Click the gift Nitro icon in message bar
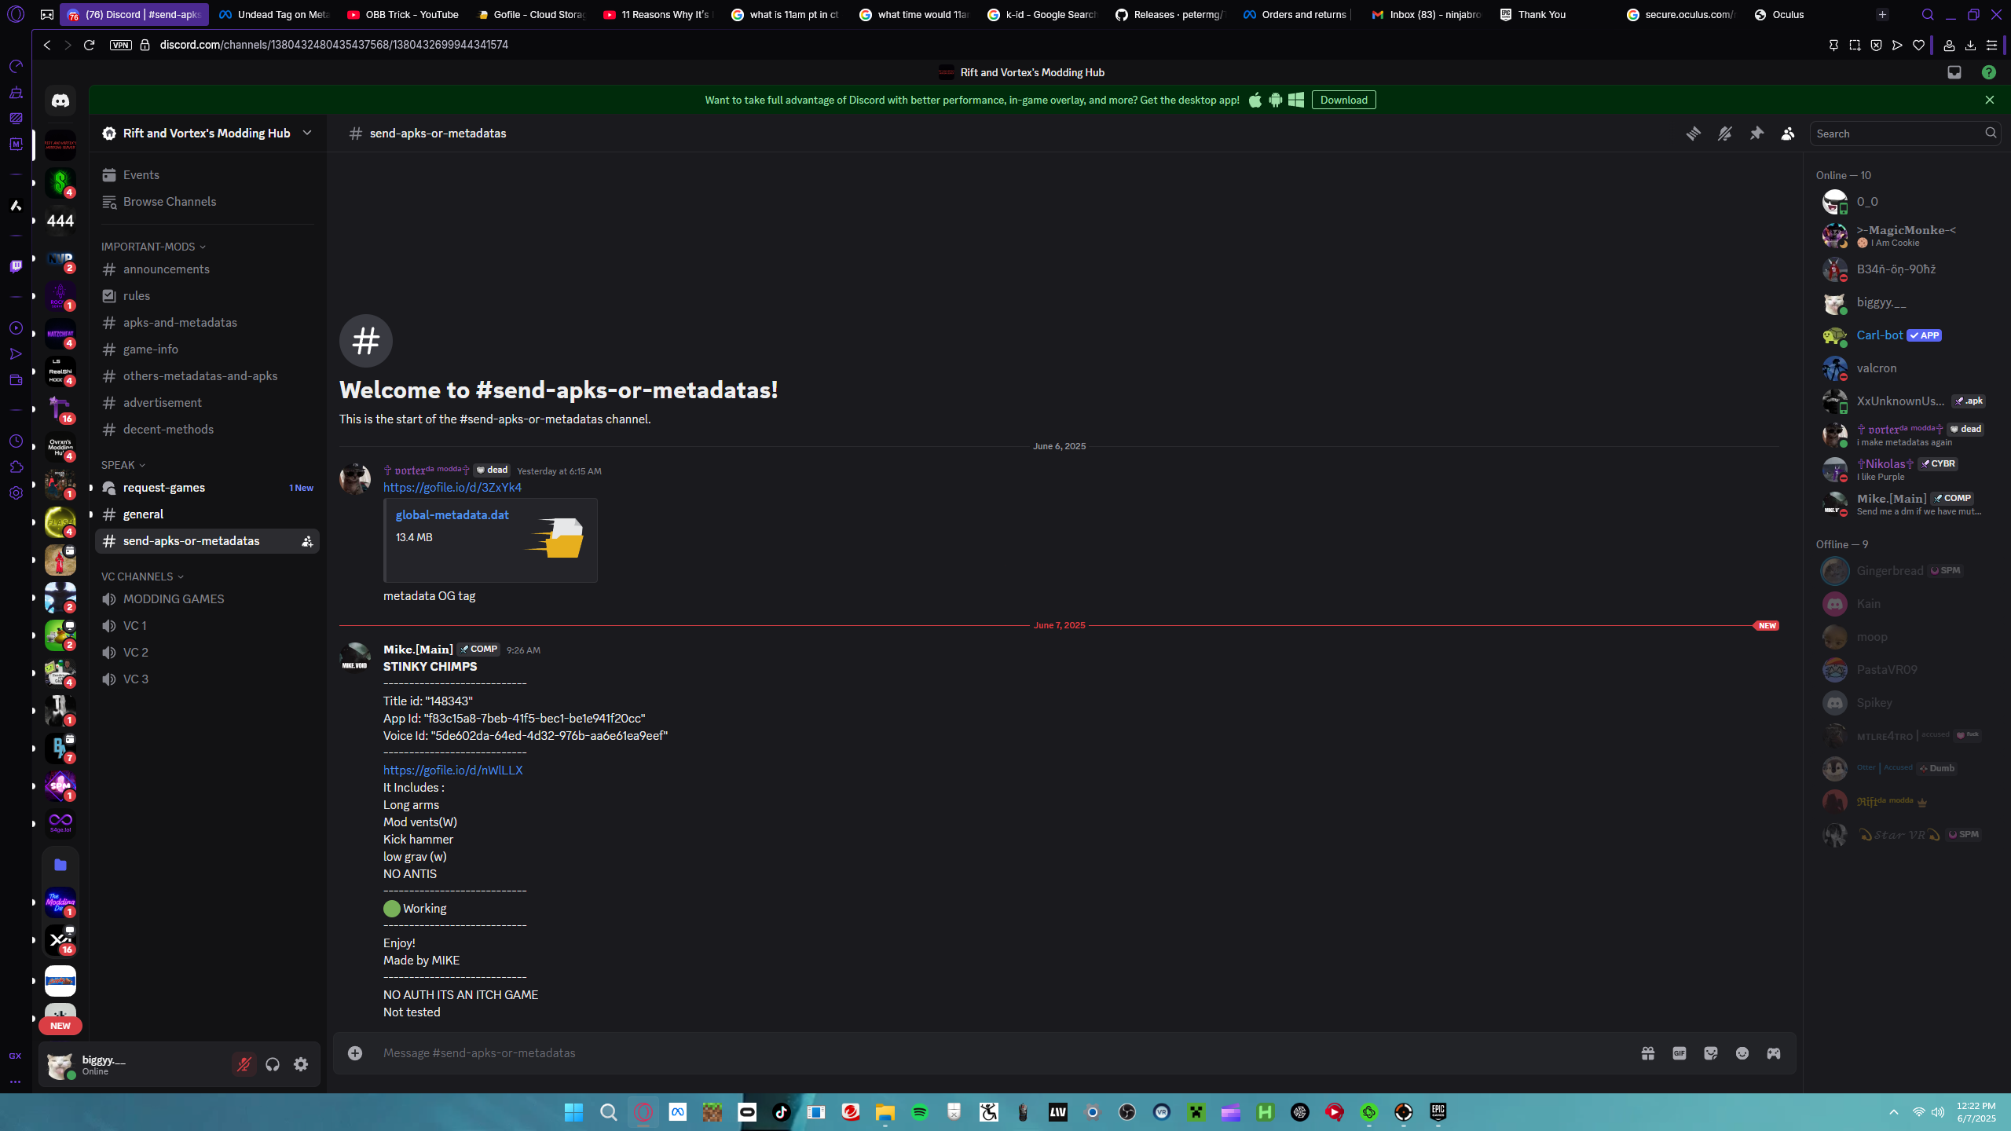2011x1131 pixels. [1648, 1053]
